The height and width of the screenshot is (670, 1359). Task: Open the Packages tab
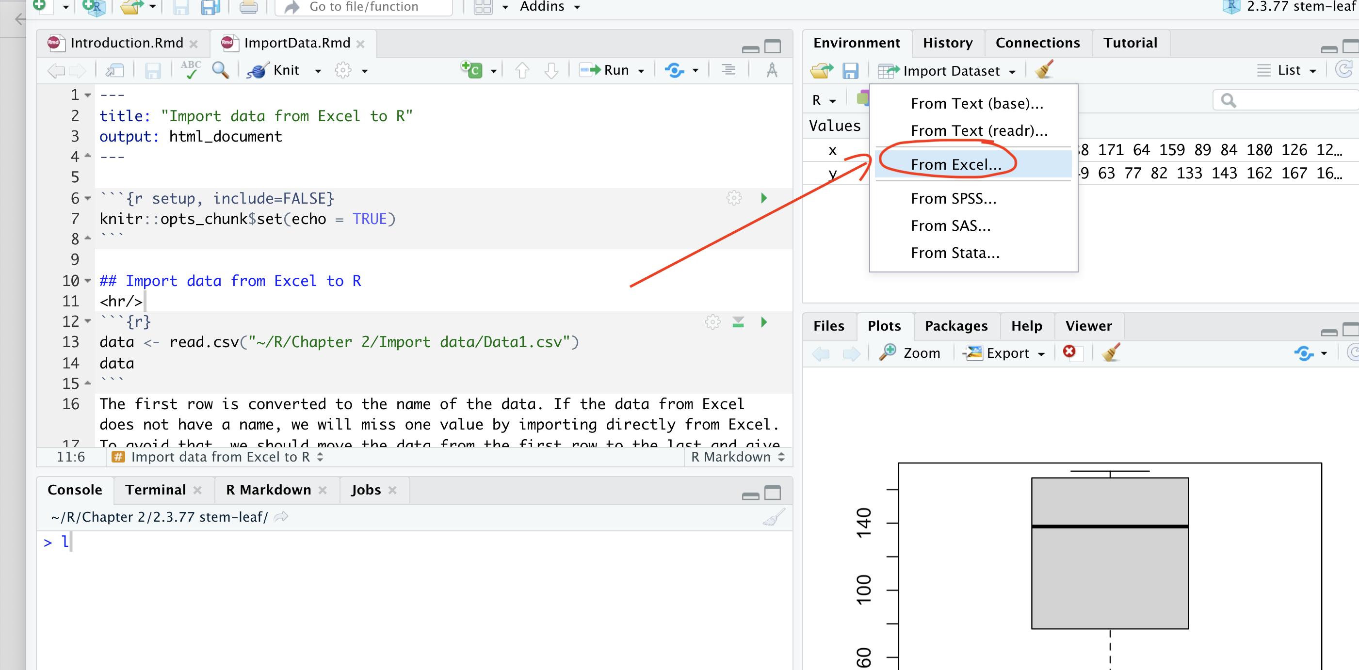pos(955,326)
